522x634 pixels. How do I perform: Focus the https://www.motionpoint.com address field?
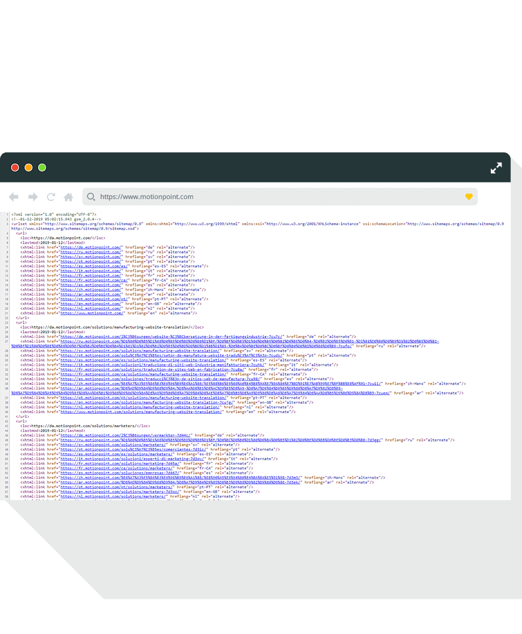[x=280, y=197]
